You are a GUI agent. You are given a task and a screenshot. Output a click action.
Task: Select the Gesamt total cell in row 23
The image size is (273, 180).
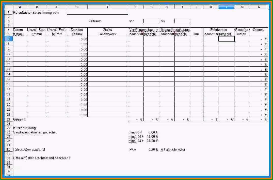(x=259, y=119)
